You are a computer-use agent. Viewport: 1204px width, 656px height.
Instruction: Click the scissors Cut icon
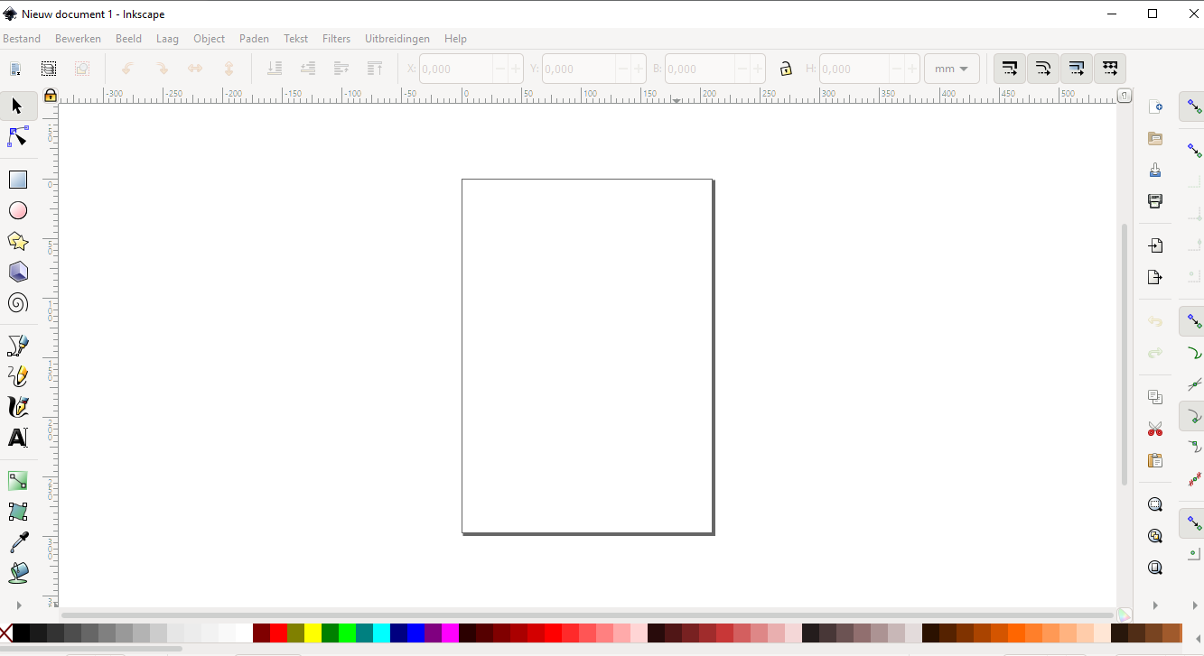(1154, 429)
